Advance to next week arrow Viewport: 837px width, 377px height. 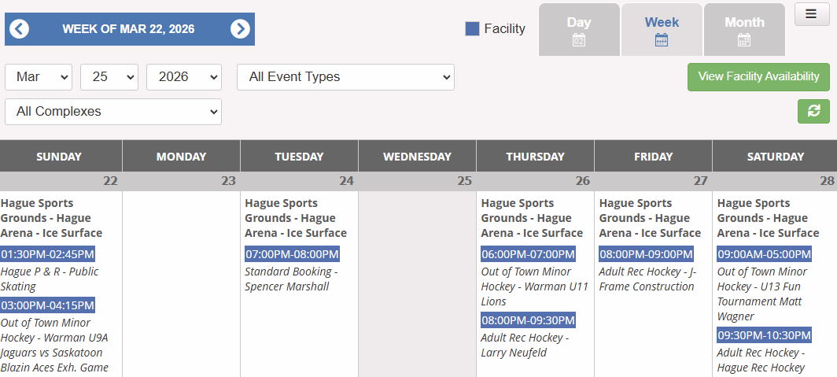click(240, 29)
